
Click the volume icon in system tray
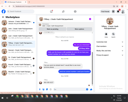point(114,100)
